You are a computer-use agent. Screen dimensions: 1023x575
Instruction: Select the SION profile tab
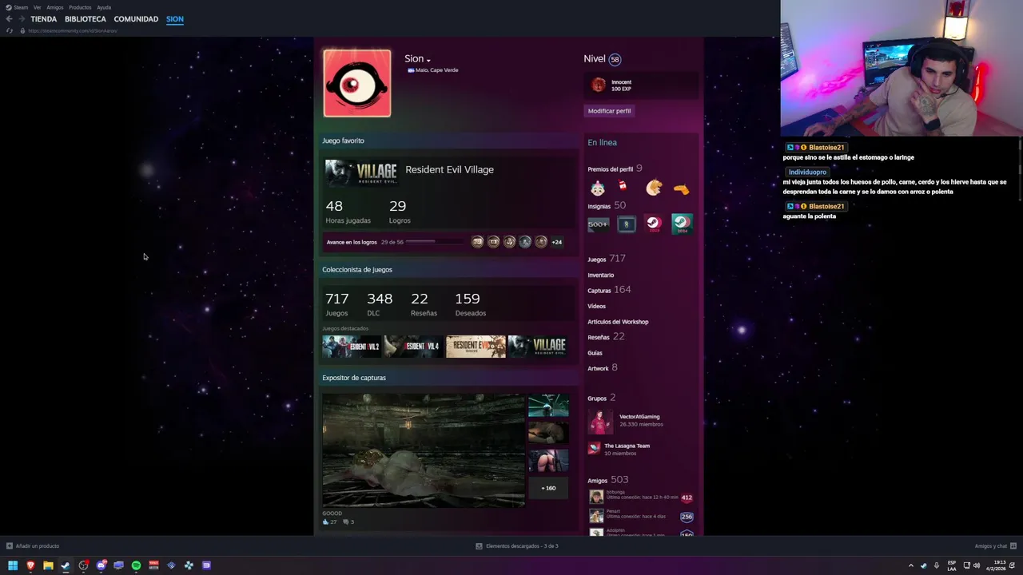tap(175, 19)
